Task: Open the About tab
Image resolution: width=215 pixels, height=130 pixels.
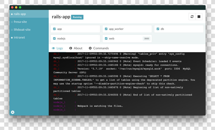Action: point(76,48)
